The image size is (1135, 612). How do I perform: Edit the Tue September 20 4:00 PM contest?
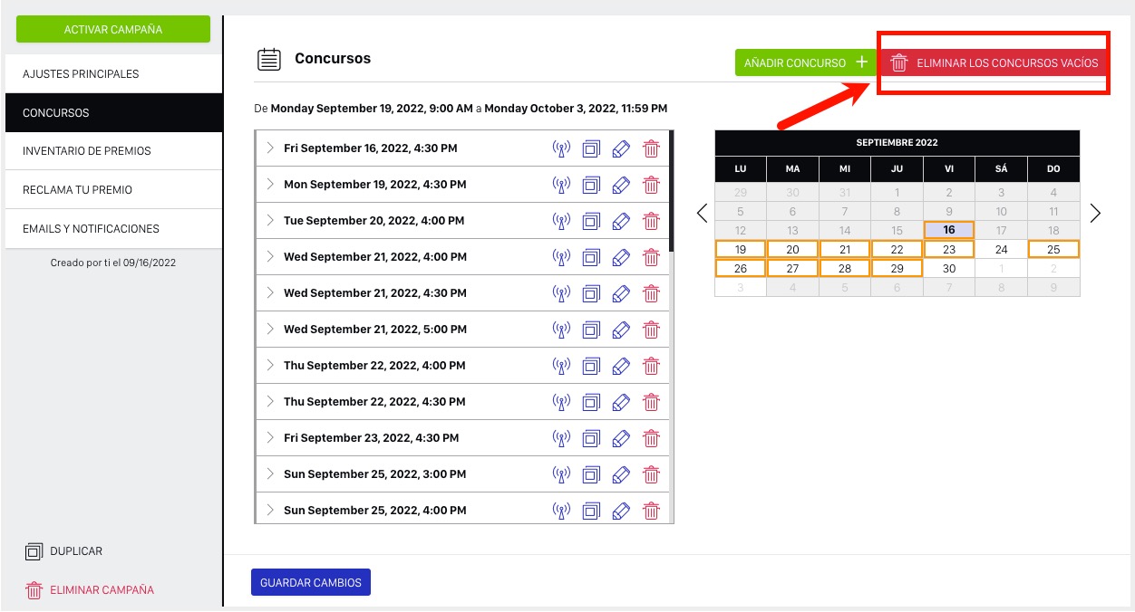click(x=621, y=221)
